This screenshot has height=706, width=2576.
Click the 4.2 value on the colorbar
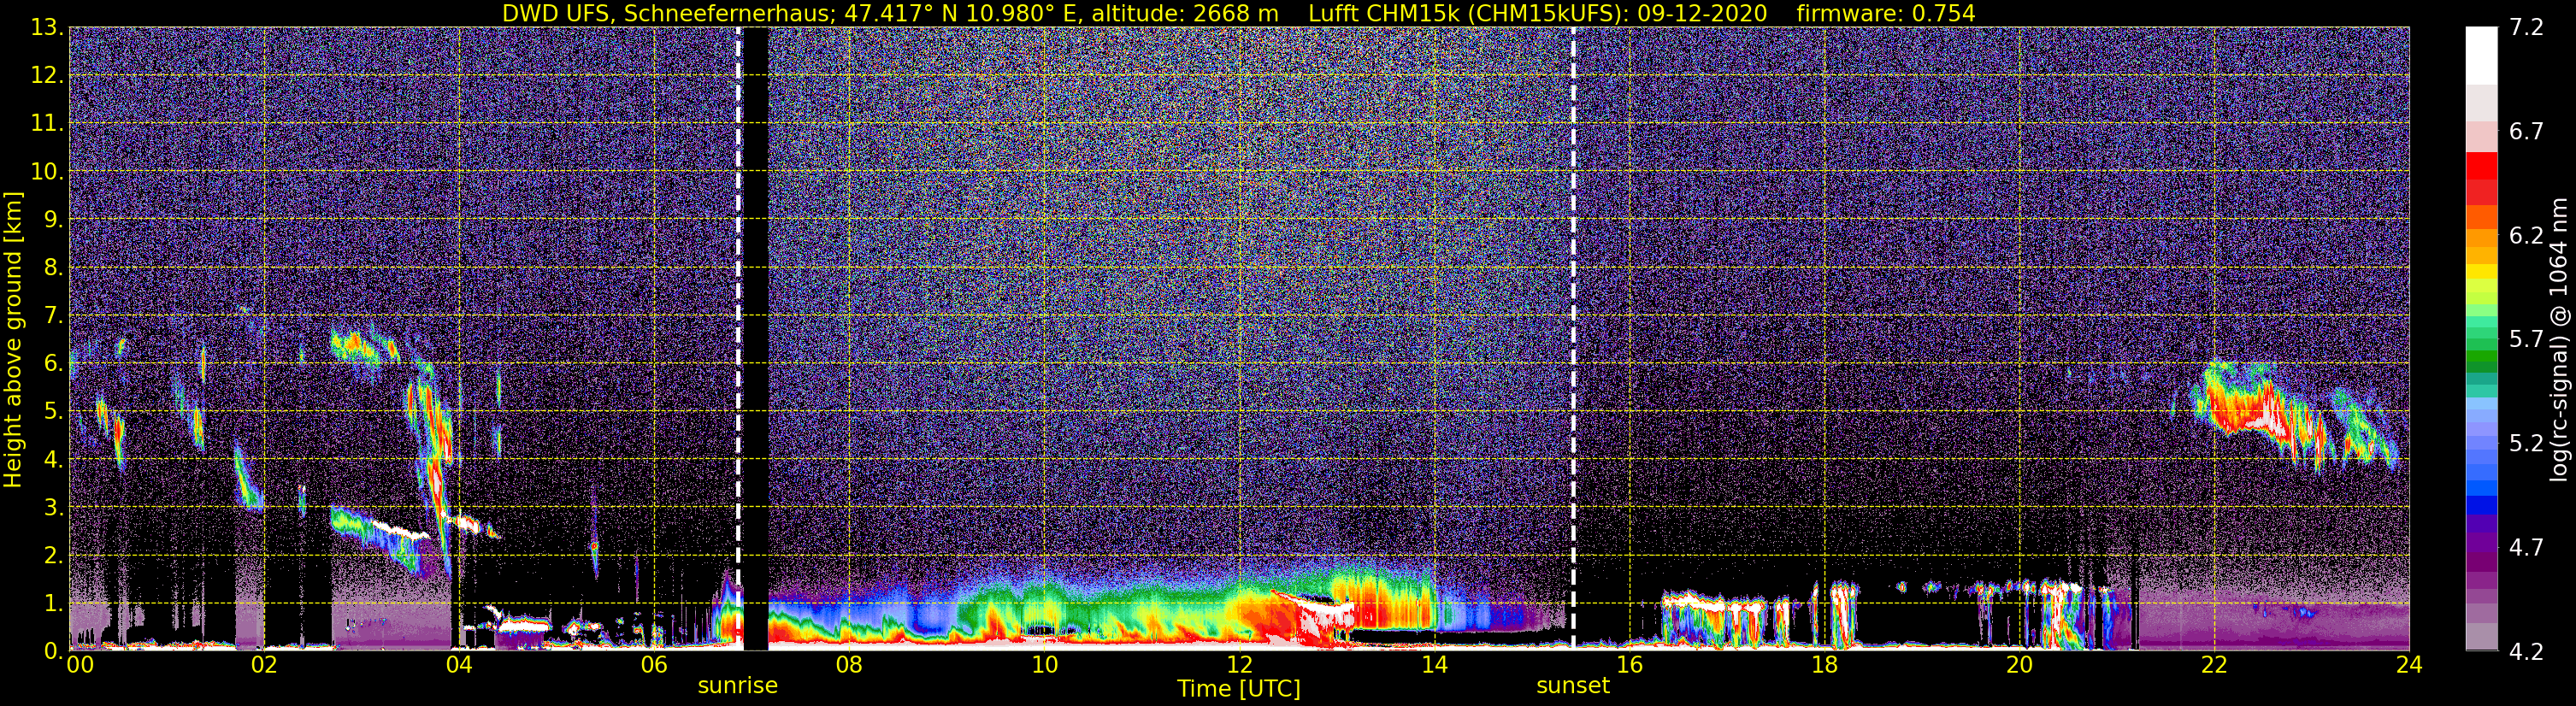pos(2526,651)
